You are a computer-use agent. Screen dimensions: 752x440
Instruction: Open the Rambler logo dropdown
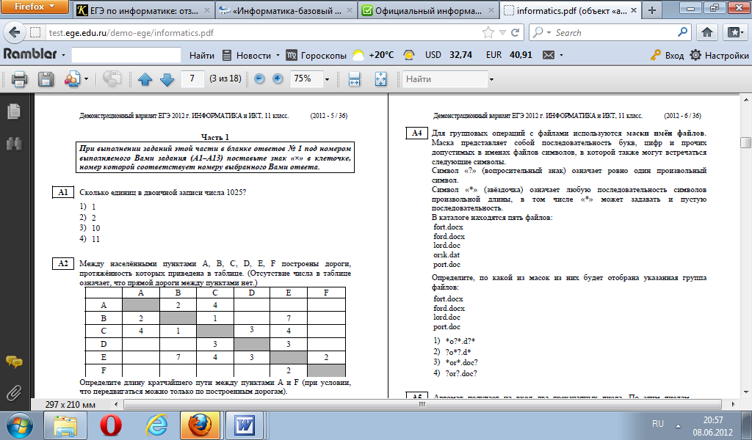click(63, 56)
